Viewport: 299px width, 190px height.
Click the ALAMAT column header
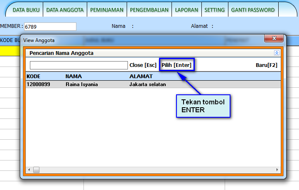coord(141,76)
